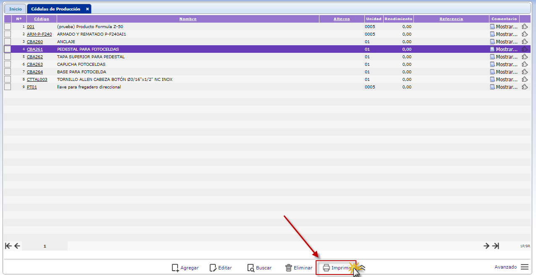
Task: Open the Avanzado hamburger menu
Action: pos(525,267)
